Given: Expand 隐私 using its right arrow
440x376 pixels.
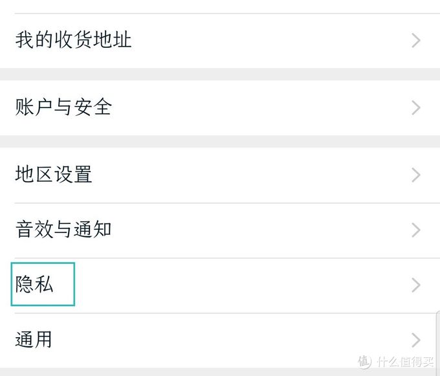Looking at the screenshot, I should tap(416, 285).
